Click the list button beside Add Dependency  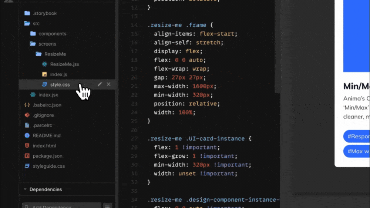click(x=107, y=206)
